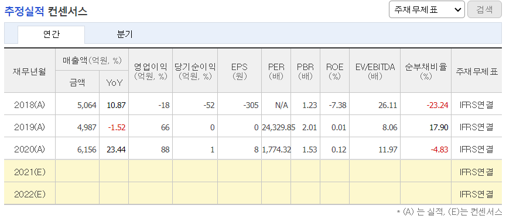Switch to the 연간 tab

click(51, 34)
